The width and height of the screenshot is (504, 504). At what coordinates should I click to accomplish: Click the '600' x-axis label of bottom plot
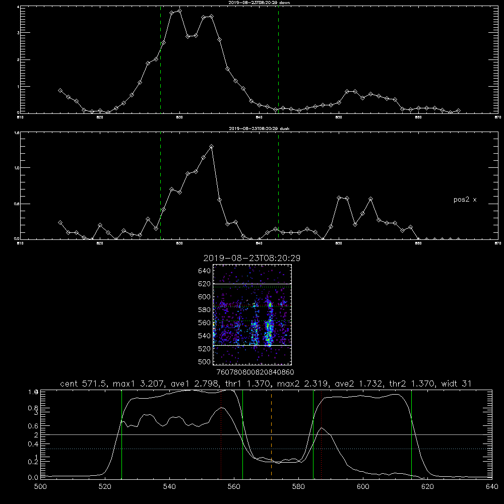coord(363,487)
